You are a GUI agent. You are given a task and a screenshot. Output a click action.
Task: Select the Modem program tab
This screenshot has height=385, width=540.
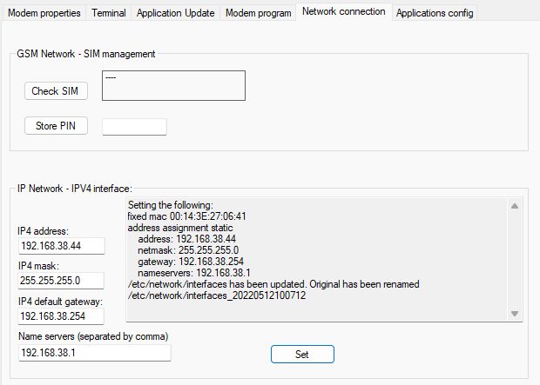click(x=259, y=13)
